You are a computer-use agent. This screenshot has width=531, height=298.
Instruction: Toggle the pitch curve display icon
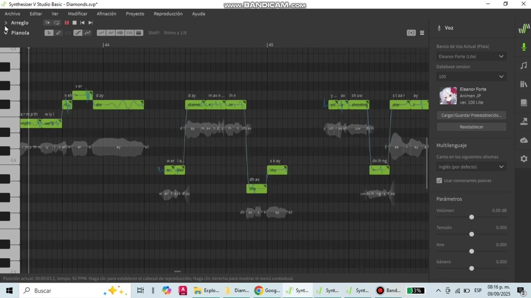pyautogui.click(x=88, y=33)
